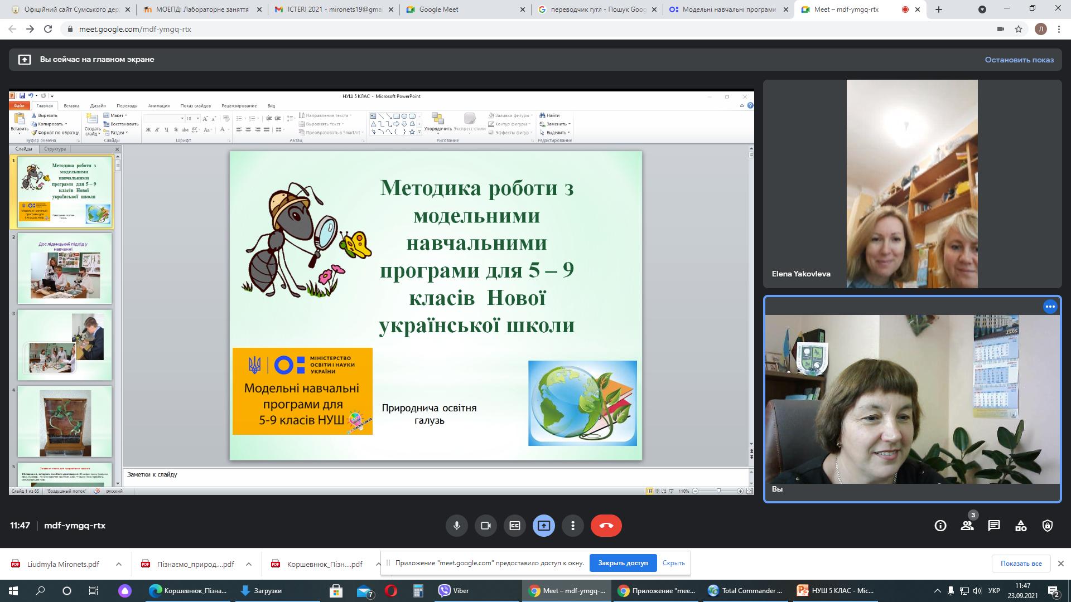
Task: Open more options three-dot menu
Action: coord(573,526)
